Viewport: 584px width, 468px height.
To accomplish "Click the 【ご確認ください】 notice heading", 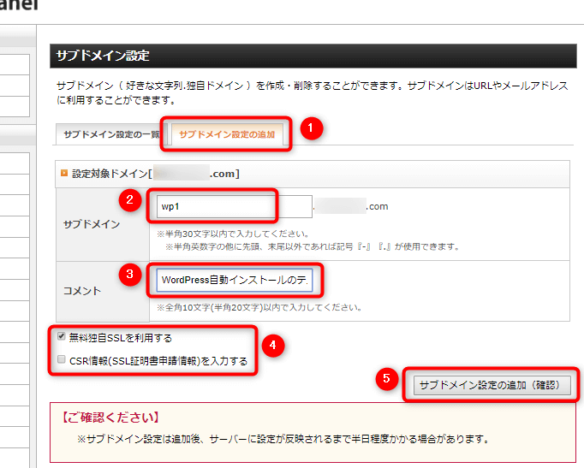I will click(110, 418).
